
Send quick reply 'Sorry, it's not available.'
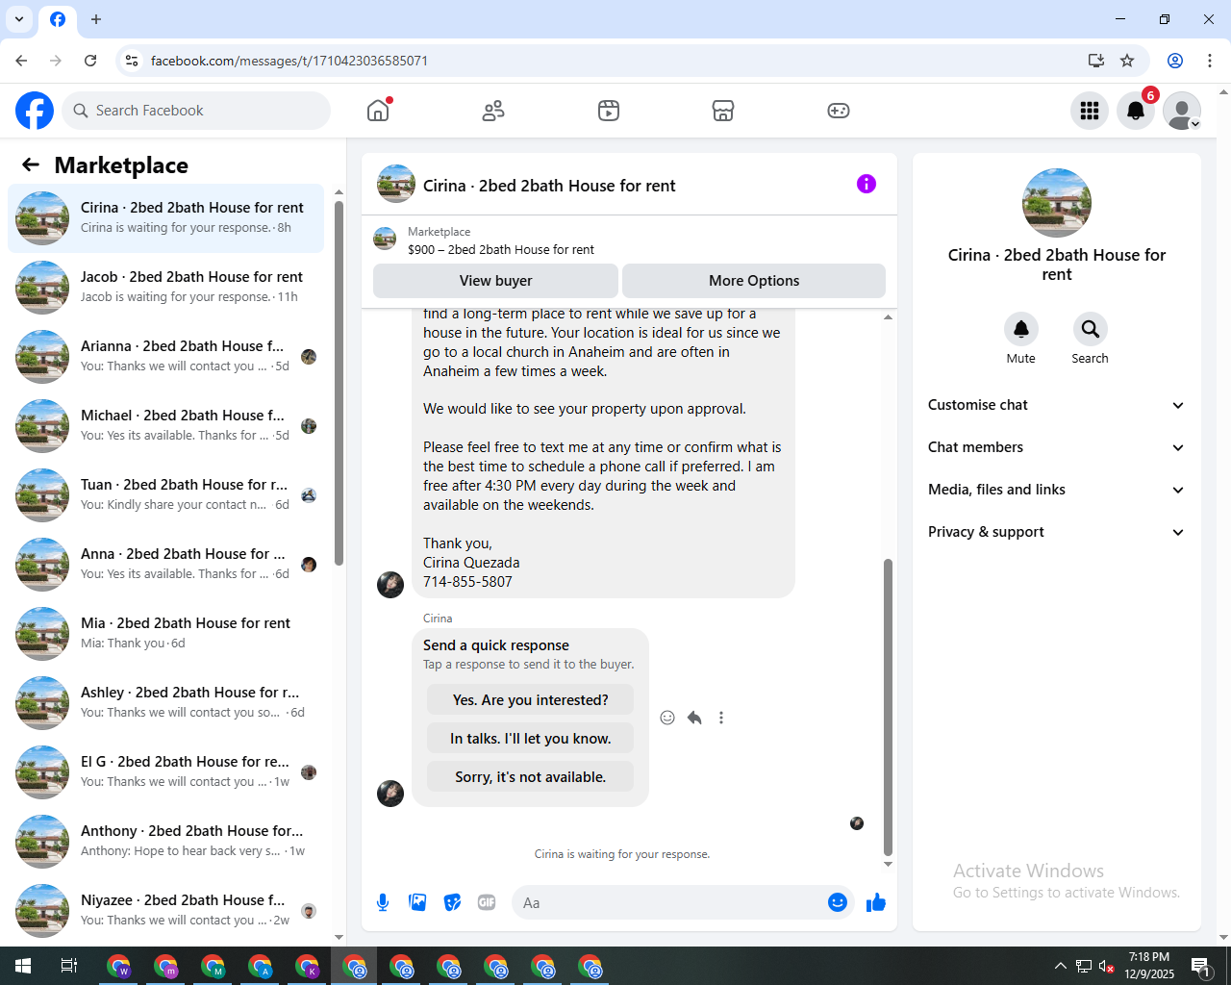click(x=531, y=777)
